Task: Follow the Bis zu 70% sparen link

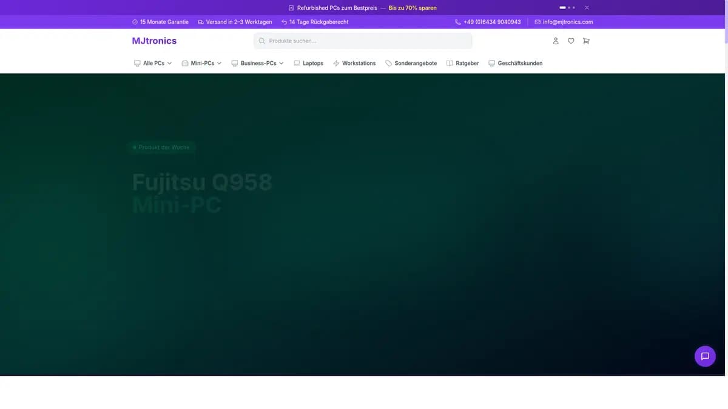Action: pos(412,8)
